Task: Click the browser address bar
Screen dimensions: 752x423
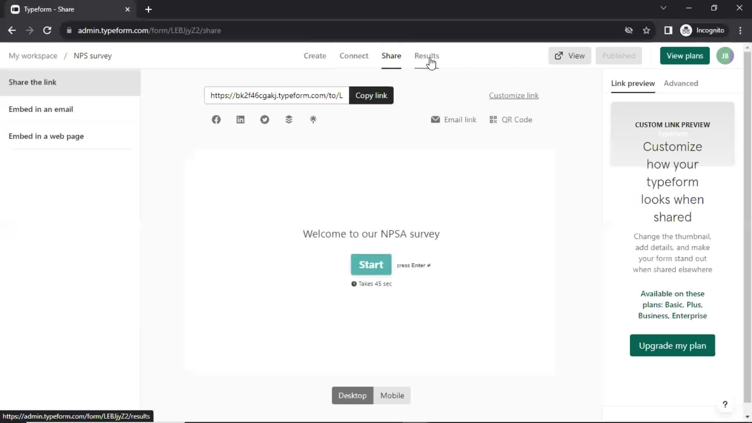Action: point(341,30)
